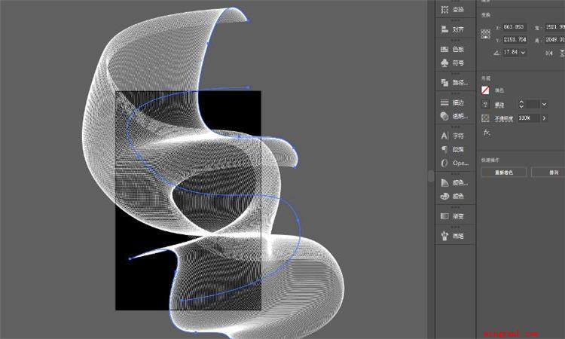Open the OpenType panel icon
Image resolution: width=565 pixels, height=339 pixels.
(x=444, y=163)
